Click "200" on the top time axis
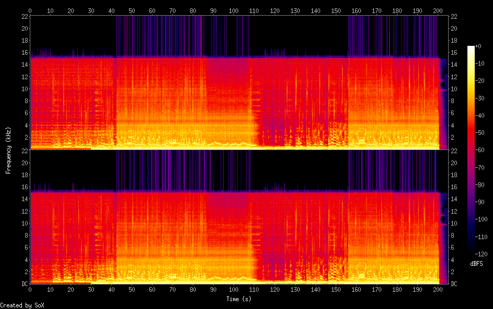This screenshot has width=493, height=309. tap(438, 10)
